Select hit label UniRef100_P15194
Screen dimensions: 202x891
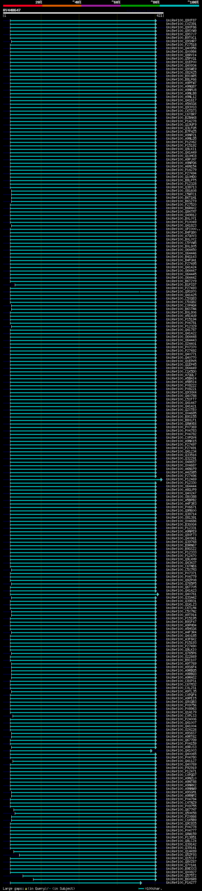click(x=181, y=319)
